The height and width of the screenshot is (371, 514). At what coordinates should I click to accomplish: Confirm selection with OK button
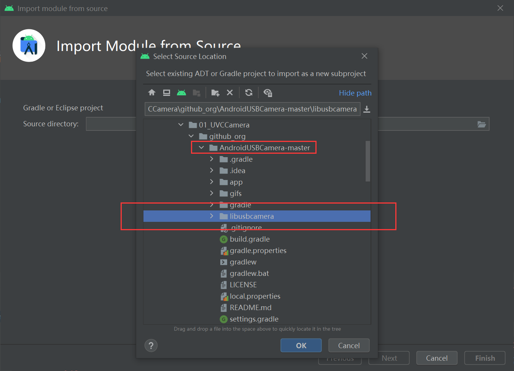click(x=301, y=346)
